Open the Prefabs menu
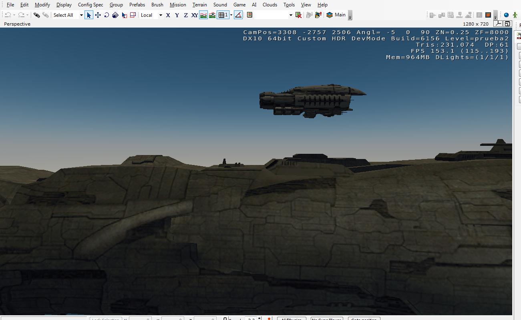521x320 pixels. coord(137,5)
